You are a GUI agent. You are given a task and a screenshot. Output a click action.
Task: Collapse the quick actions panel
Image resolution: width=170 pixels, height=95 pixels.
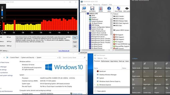point(135,59)
